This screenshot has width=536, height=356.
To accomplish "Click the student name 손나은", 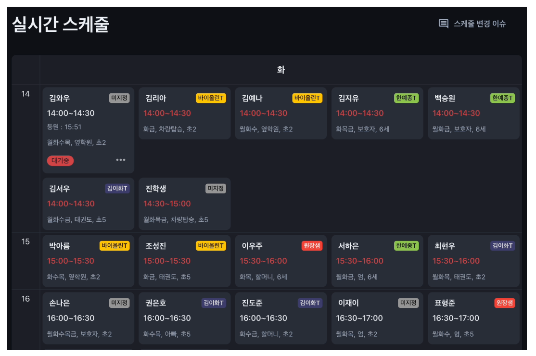I will pos(60,303).
